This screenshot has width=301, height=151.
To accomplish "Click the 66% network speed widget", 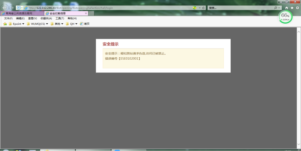I will click(x=285, y=17).
